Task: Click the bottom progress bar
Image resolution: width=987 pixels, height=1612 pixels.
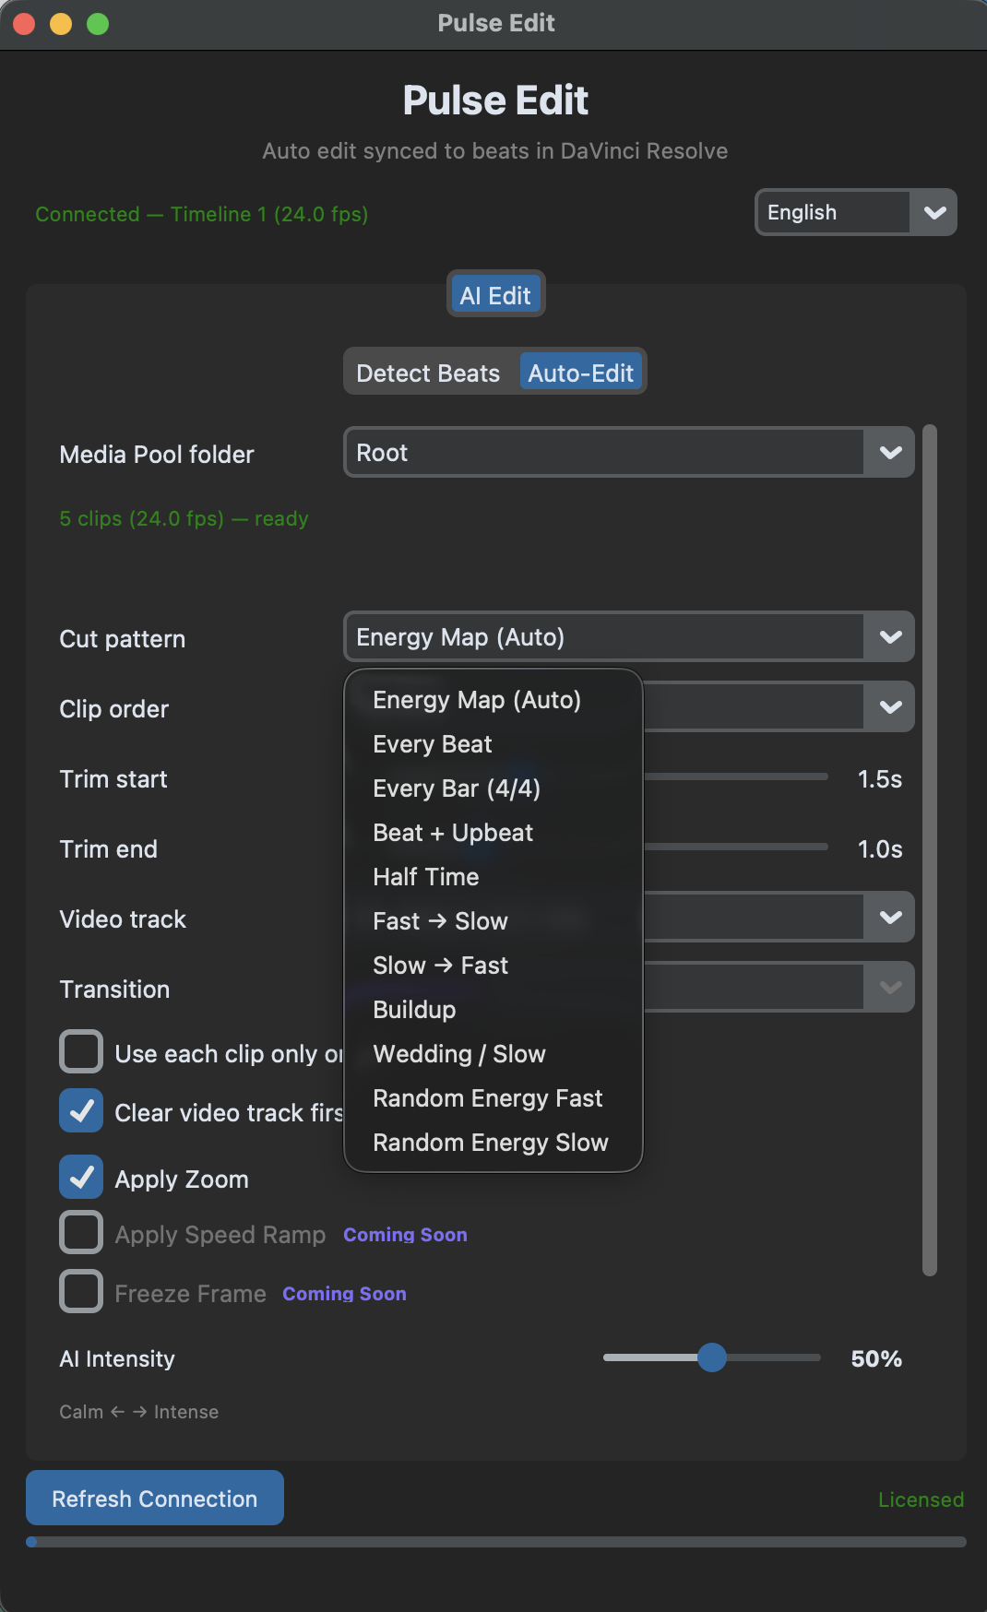Action: (496, 1542)
